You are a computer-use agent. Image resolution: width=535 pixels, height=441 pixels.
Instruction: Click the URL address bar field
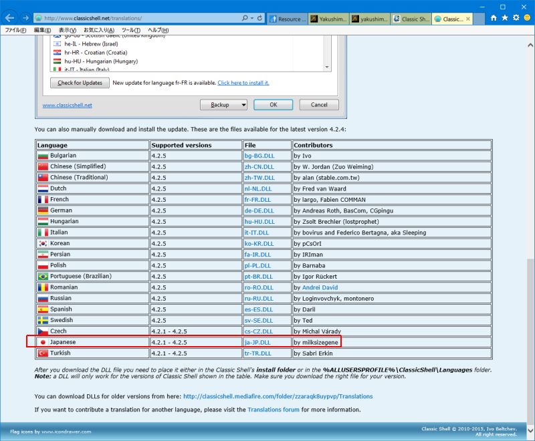[x=134, y=19]
